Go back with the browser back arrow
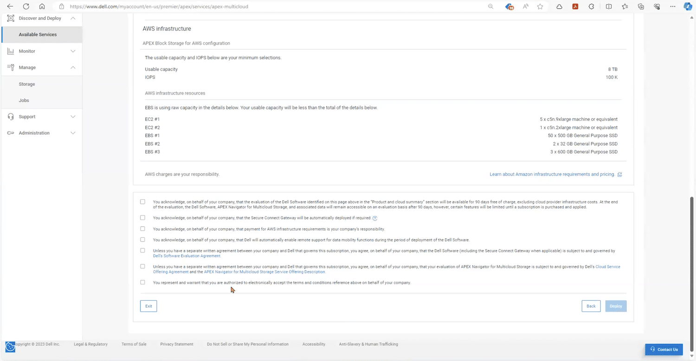The image size is (696, 361). point(10,6)
